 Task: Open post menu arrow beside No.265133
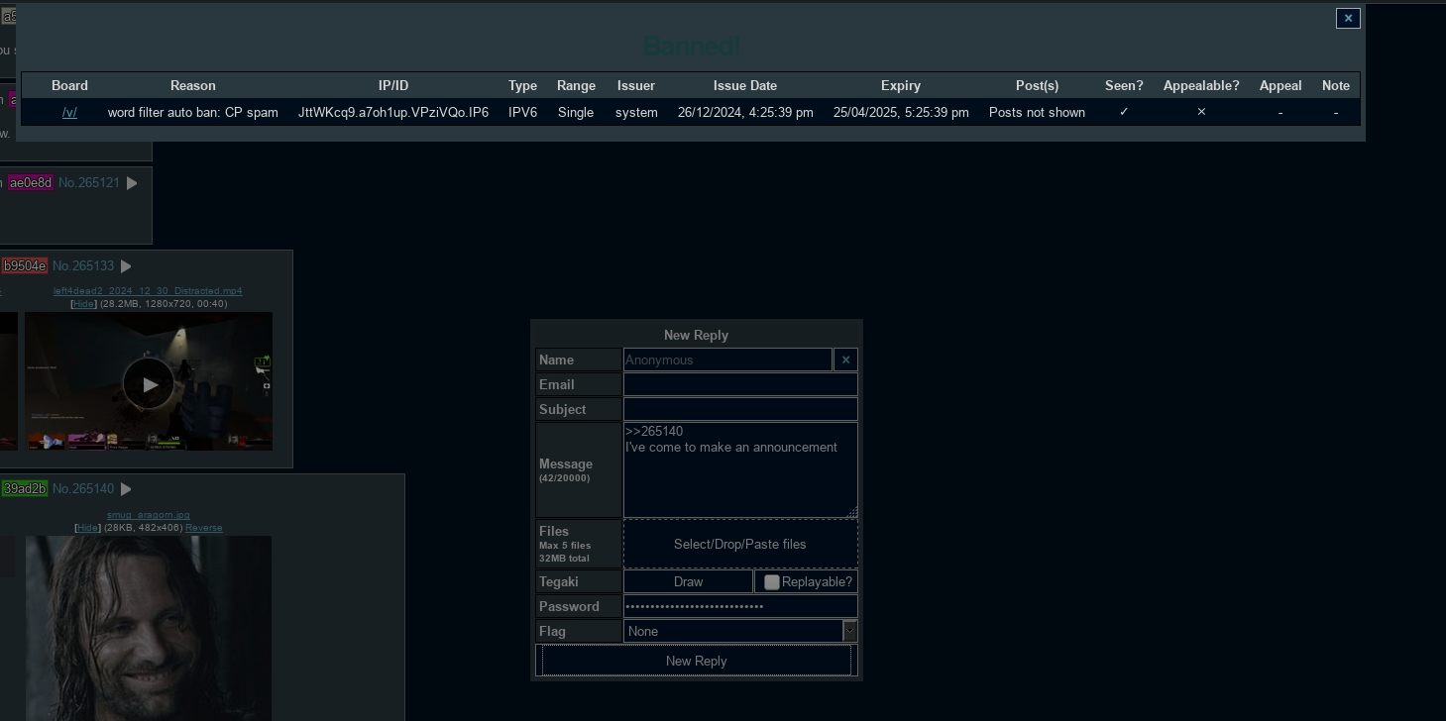tap(126, 266)
